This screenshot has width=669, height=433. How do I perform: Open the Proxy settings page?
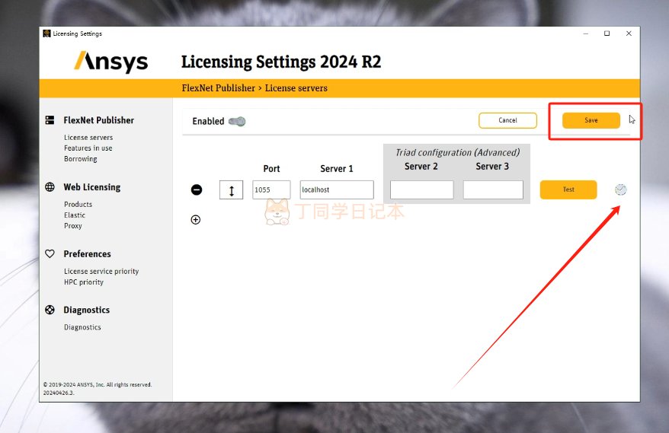point(73,226)
